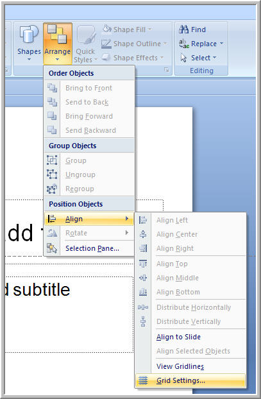Expand the Shapes dropdown arrow

[x=29, y=59]
